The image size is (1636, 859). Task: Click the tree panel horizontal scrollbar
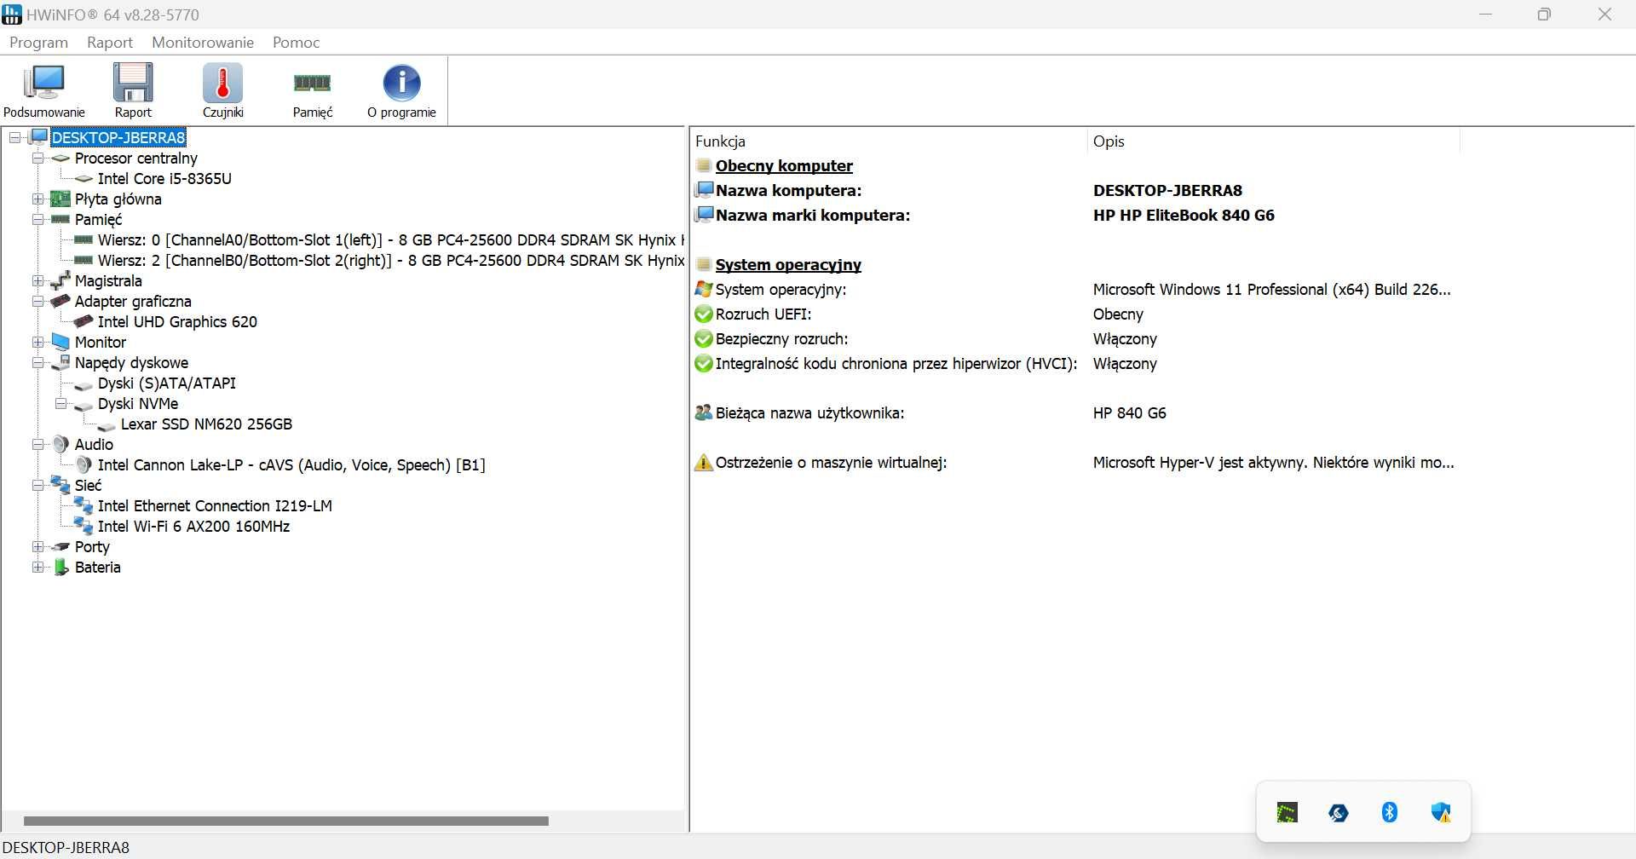[x=286, y=821]
